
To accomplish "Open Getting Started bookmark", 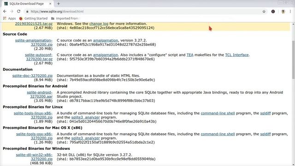I will (x=33, y=18).
